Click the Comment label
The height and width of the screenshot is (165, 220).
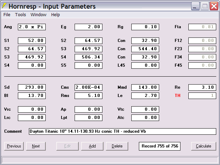click(x=13, y=131)
